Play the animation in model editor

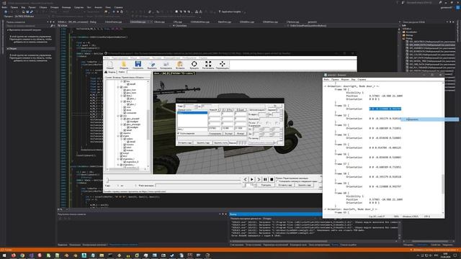(251, 179)
